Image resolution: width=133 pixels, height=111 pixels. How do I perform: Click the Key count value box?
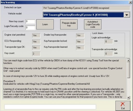36,54
